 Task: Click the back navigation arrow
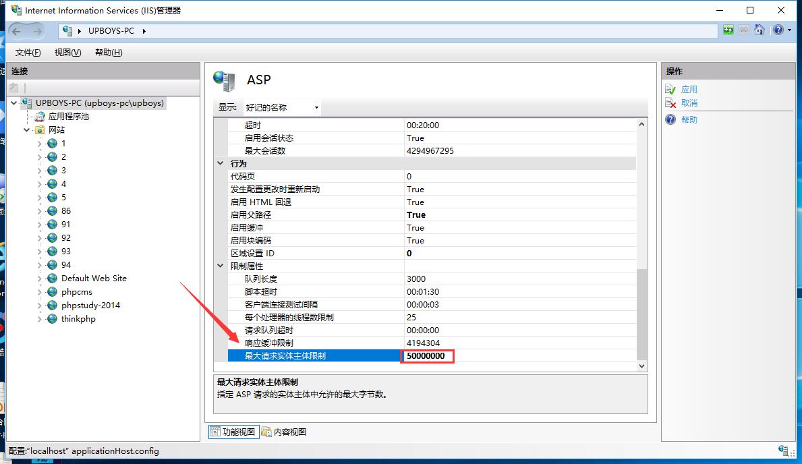pyautogui.click(x=16, y=31)
